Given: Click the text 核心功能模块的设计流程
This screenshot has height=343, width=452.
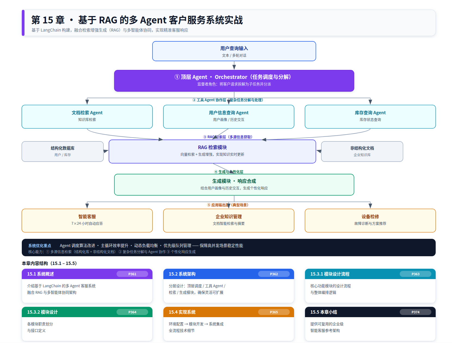Looking at the screenshot, I should 331,286.
